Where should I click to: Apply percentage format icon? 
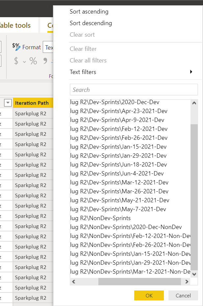click(33, 61)
